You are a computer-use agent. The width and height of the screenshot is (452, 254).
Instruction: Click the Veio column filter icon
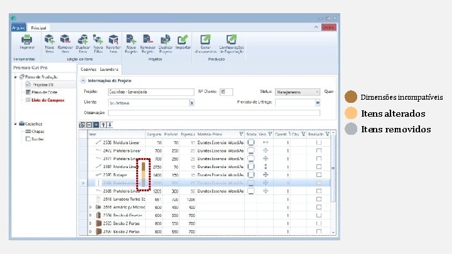tap(270, 134)
